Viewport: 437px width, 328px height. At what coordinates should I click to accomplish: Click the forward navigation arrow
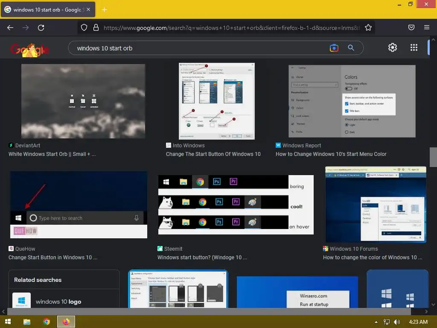coord(26,28)
